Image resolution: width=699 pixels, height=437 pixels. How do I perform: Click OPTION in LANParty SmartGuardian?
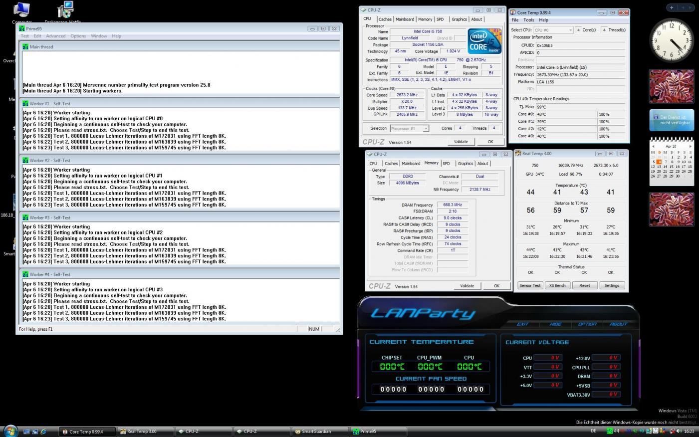(x=587, y=324)
